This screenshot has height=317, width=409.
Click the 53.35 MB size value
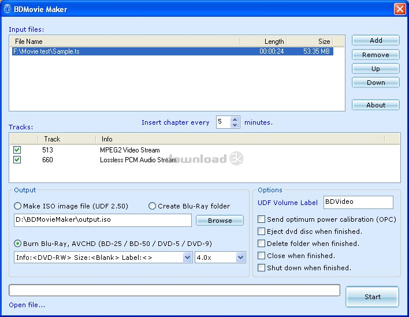click(x=317, y=51)
